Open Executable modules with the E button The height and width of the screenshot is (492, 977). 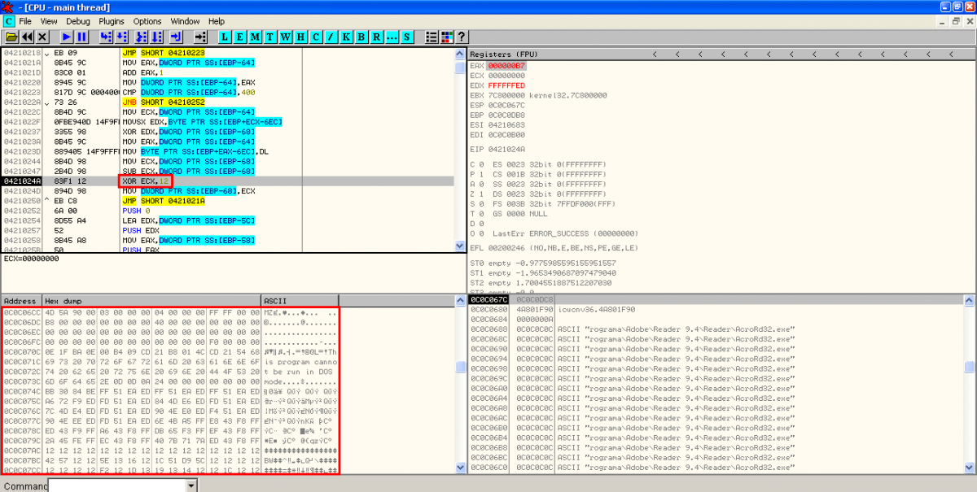pos(241,37)
